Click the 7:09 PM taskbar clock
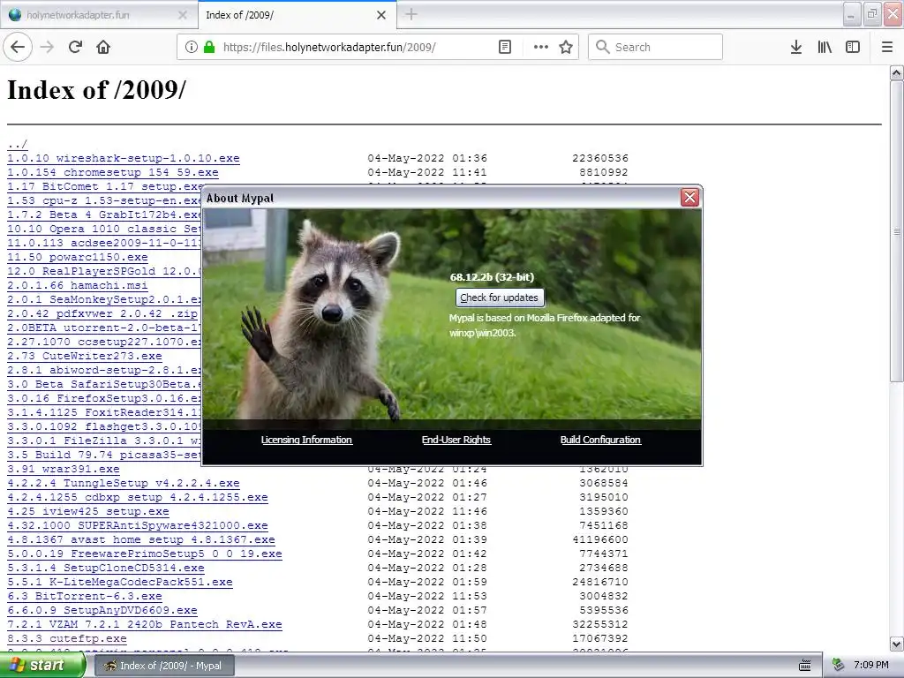The width and height of the screenshot is (904, 678). [x=871, y=666]
